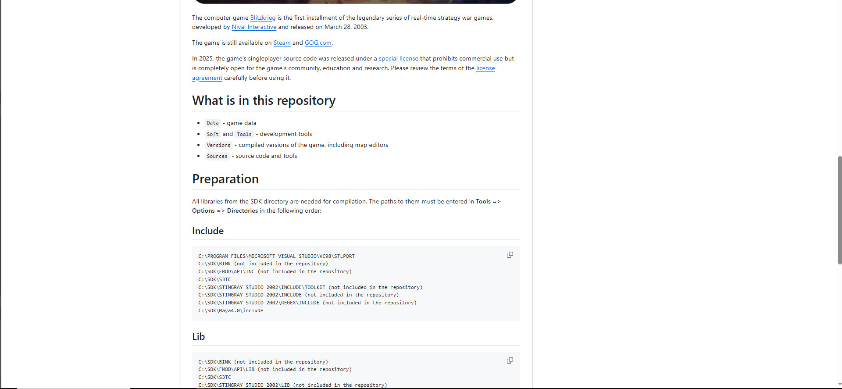This screenshot has height=389, width=842.
Task: Open the Blitzkrieg link
Action: tap(263, 18)
